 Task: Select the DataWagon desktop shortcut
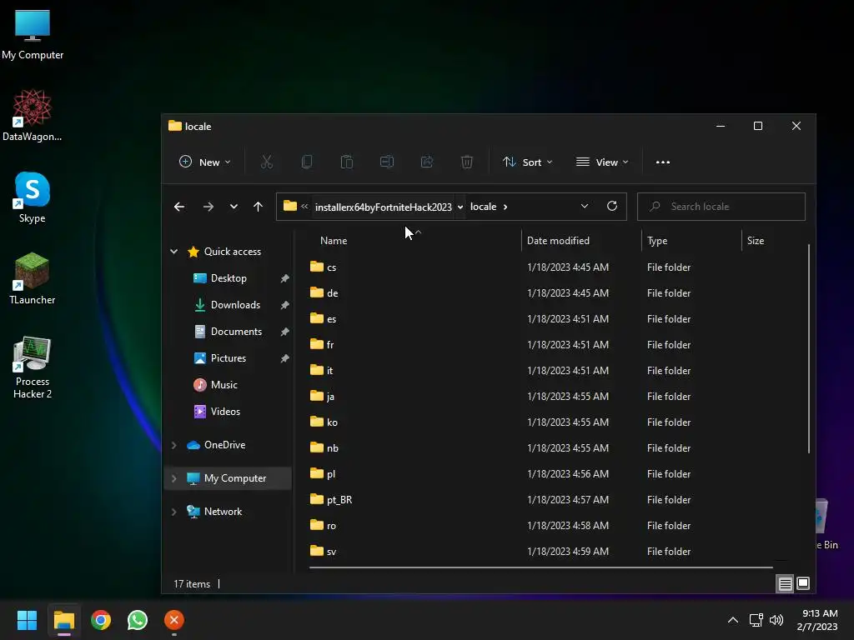pos(33,115)
